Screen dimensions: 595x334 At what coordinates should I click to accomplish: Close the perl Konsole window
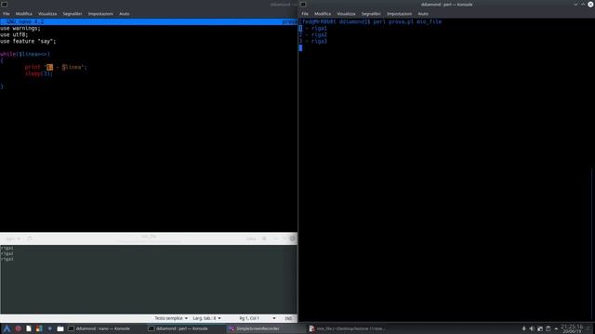click(590, 5)
